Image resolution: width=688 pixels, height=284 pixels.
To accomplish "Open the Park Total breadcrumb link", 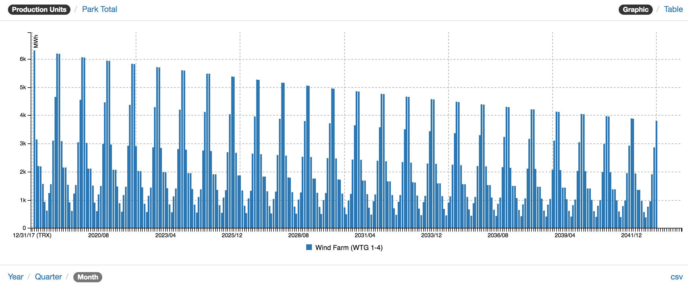I will [x=100, y=9].
